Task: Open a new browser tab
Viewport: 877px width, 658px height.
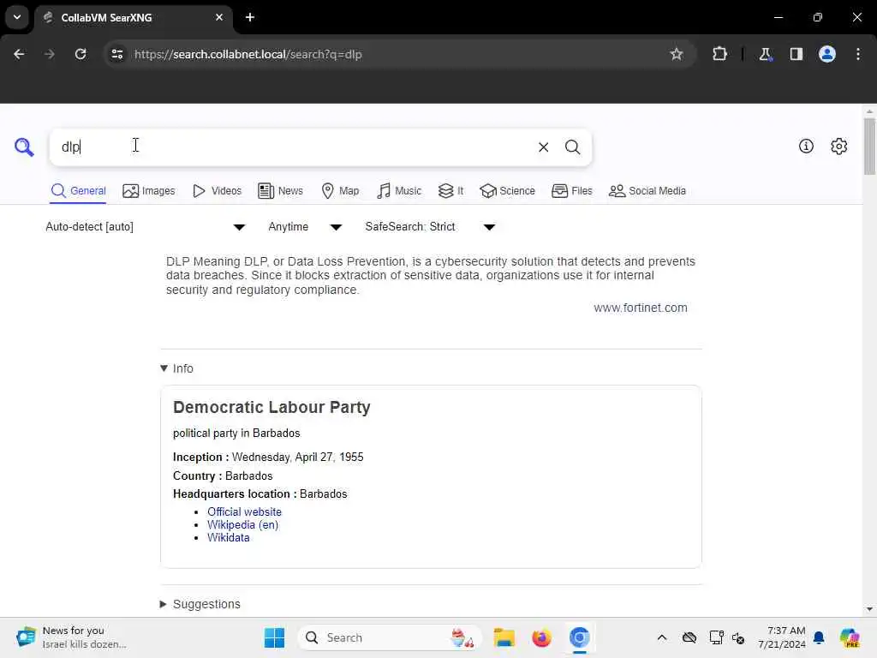Action: [250, 17]
